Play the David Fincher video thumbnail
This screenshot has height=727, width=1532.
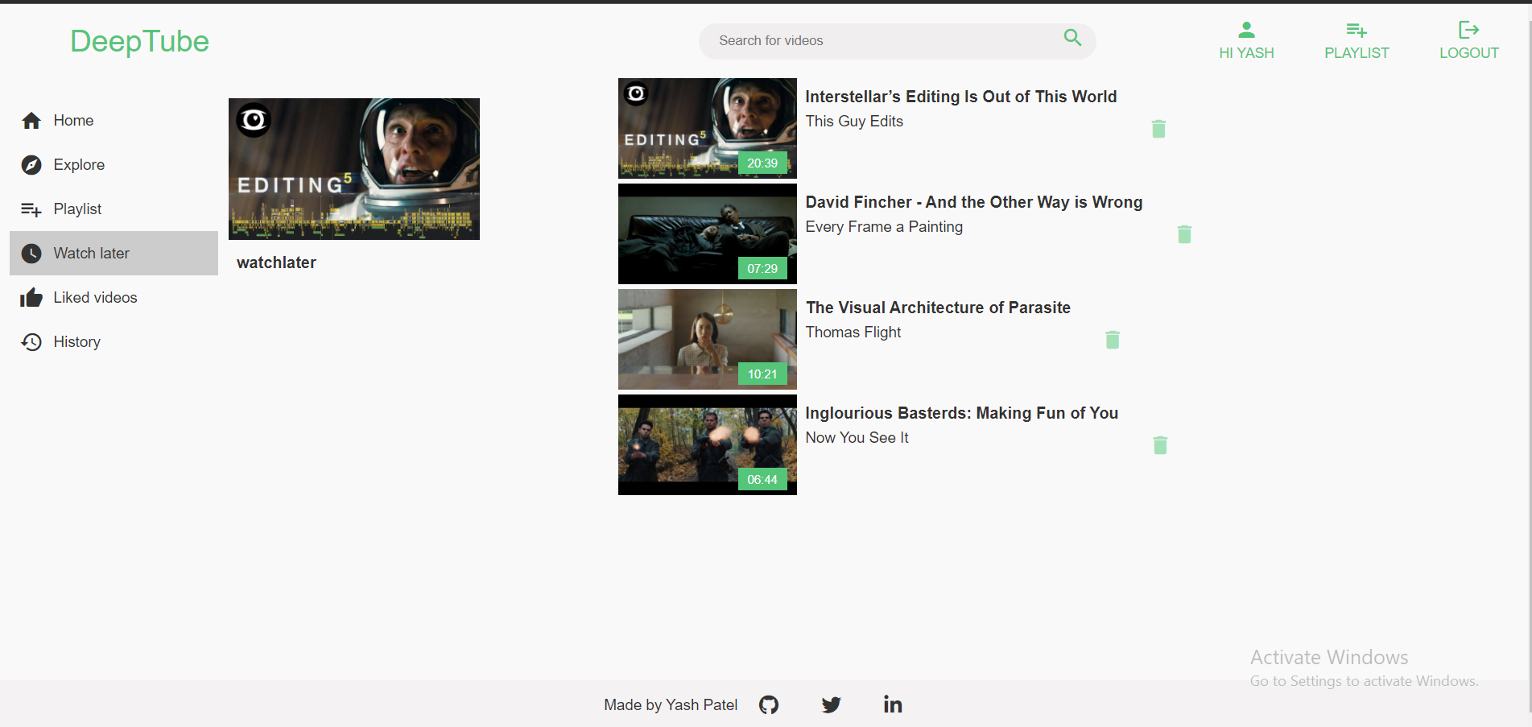[x=708, y=233]
